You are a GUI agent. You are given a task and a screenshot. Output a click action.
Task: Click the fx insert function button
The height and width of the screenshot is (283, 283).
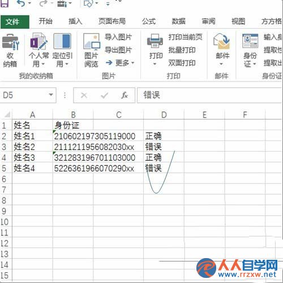tap(125, 95)
